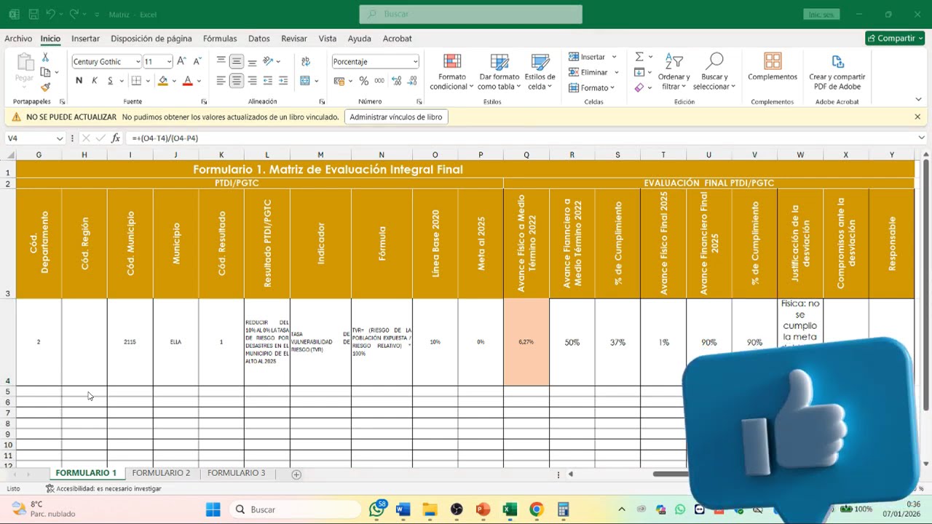Viewport: 932px width, 524px height.
Task: Click the text orientation icon
Action: click(268, 62)
